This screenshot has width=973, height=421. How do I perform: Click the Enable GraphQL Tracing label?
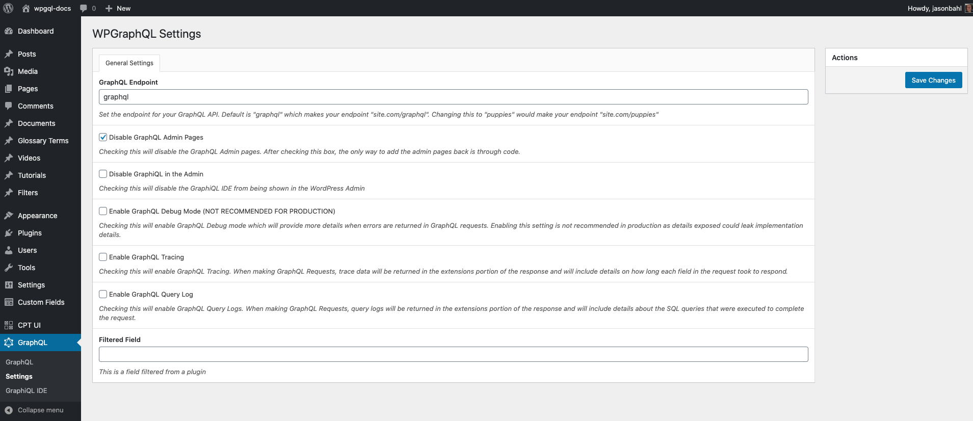click(146, 257)
